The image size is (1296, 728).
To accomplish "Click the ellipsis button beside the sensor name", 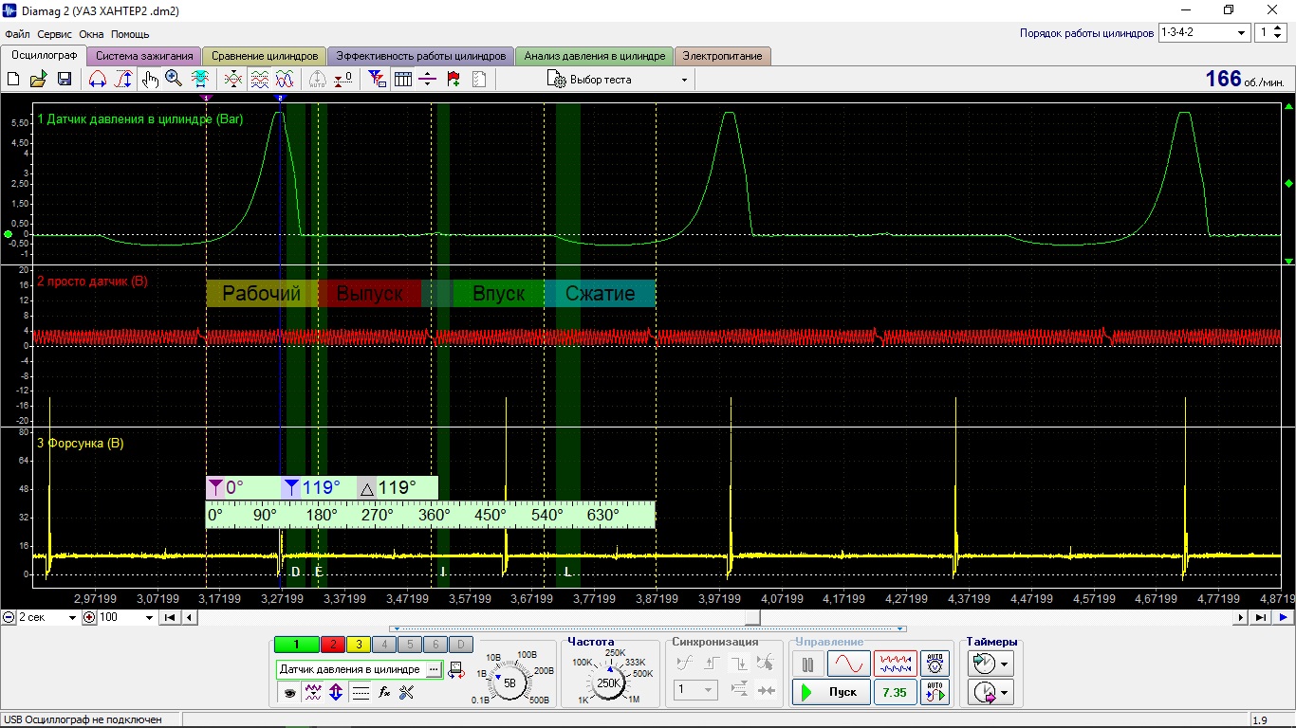I will (434, 669).
